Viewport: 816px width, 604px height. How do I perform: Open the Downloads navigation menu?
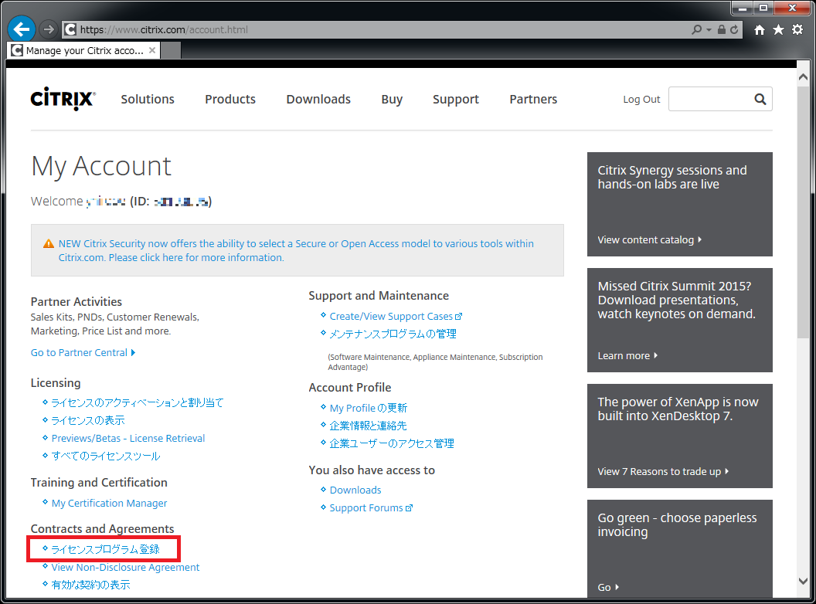point(318,99)
